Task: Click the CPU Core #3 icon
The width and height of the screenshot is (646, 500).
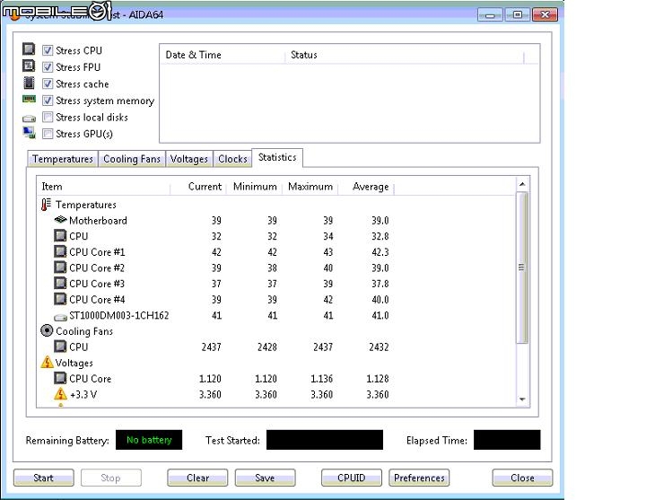Action: pos(60,283)
